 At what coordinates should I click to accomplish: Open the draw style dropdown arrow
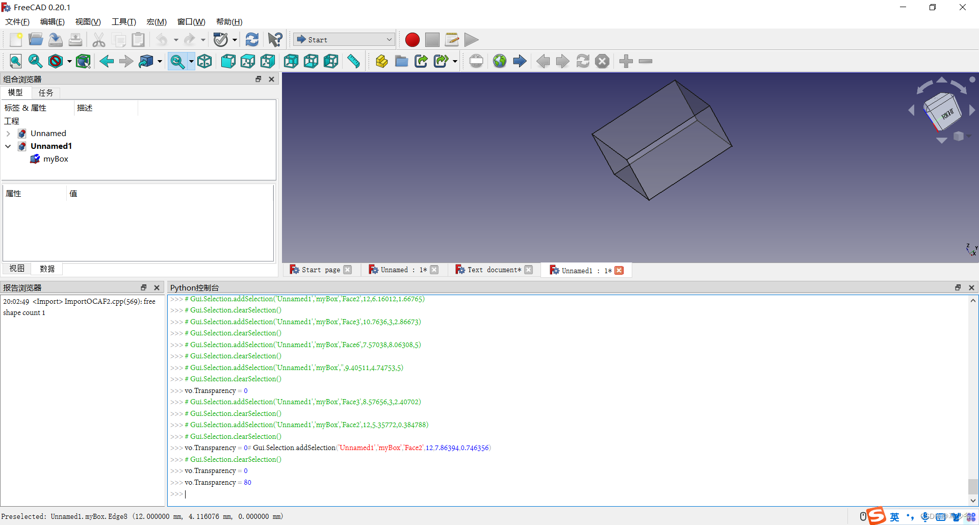tap(70, 61)
